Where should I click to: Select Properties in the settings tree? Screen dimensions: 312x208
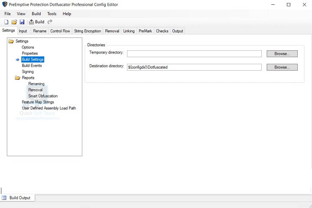coord(29,53)
